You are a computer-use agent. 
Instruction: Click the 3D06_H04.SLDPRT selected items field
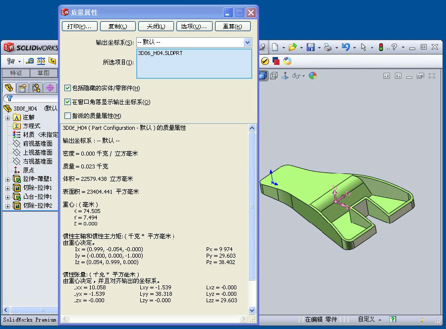194,63
